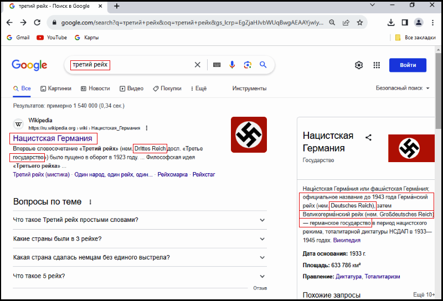This screenshot has width=443, height=301.
Task: Open YouTube bookmark
Action: [x=51, y=38]
